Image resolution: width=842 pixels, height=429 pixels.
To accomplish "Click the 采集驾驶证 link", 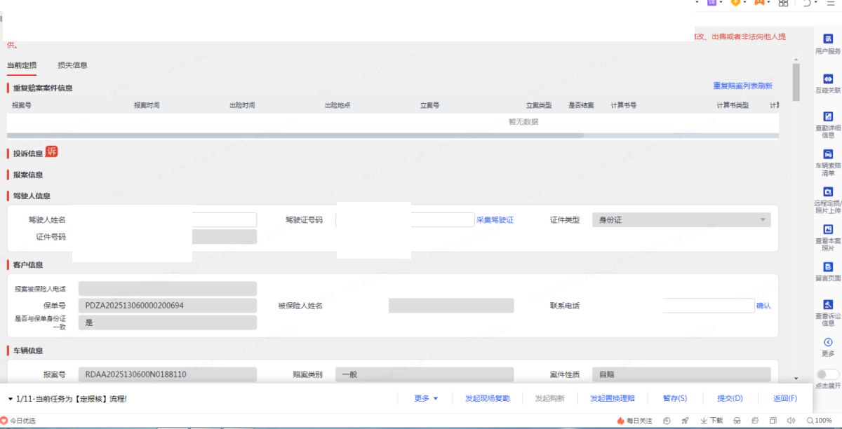I will pos(495,220).
